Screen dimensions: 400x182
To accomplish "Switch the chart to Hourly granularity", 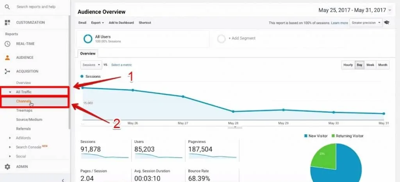I will (x=348, y=65).
